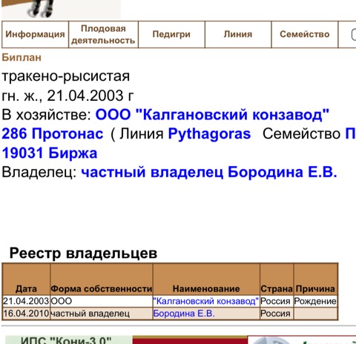Click the ООО ownership form cell
The height and width of the screenshot is (344, 356).
102,301
